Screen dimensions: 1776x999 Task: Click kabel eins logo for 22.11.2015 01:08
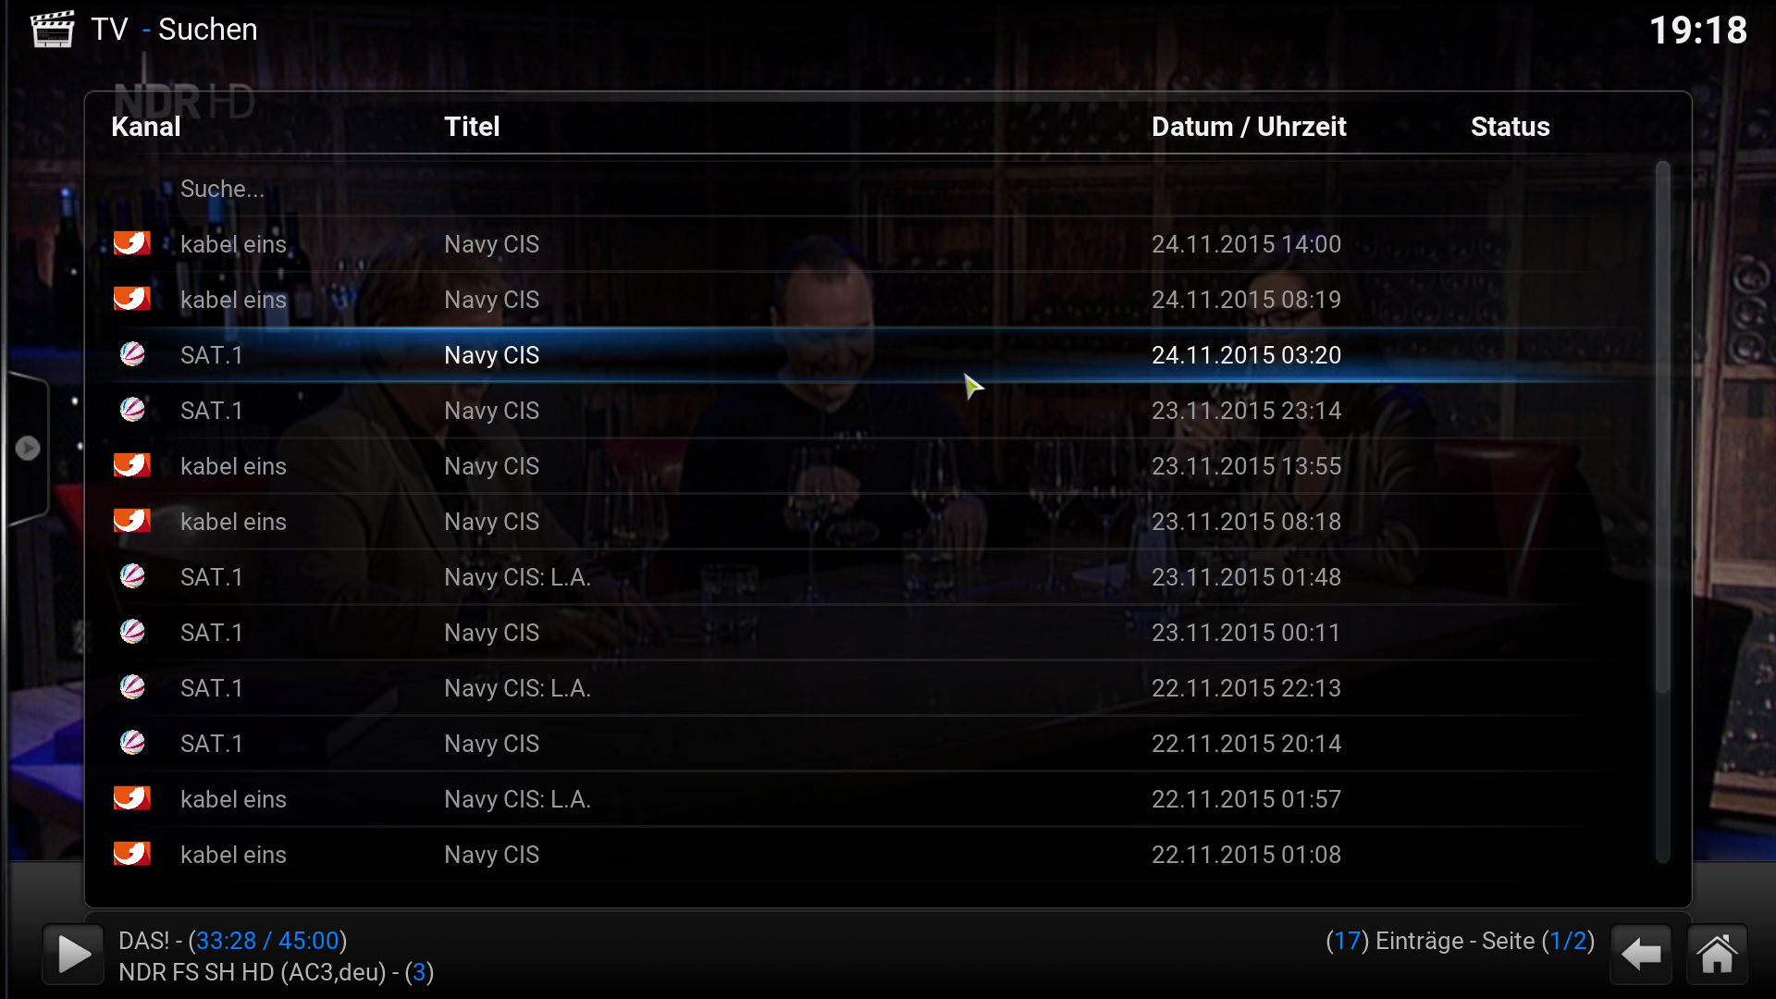point(132,854)
